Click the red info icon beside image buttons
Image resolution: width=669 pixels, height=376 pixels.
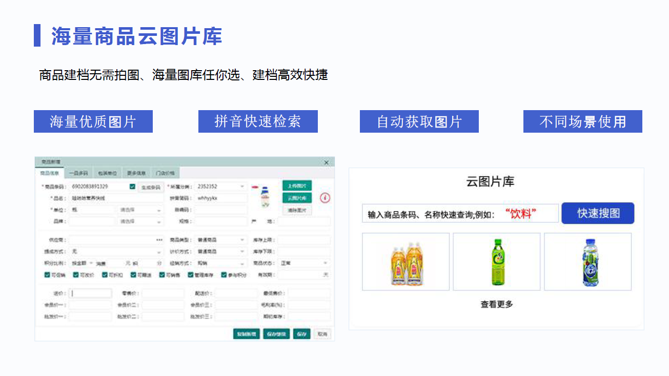coord(325,198)
